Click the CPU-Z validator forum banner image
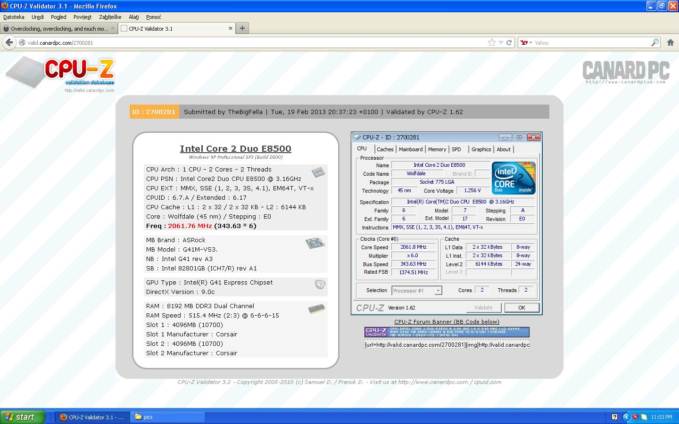 click(x=447, y=332)
